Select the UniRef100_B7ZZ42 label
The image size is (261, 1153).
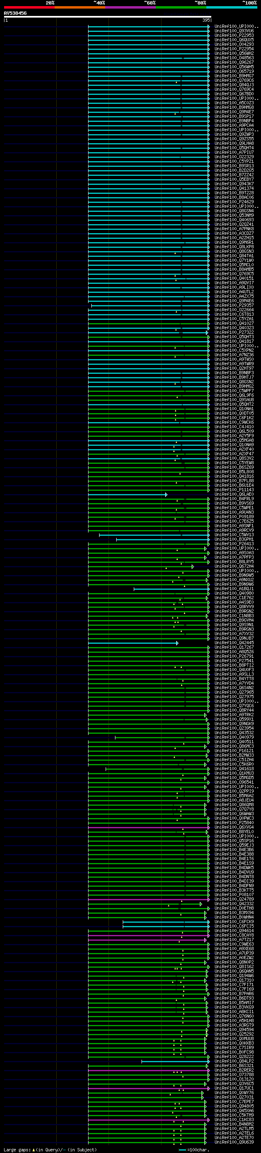click(234, 175)
